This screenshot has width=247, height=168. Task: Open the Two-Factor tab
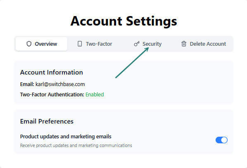tap(95, 44)
